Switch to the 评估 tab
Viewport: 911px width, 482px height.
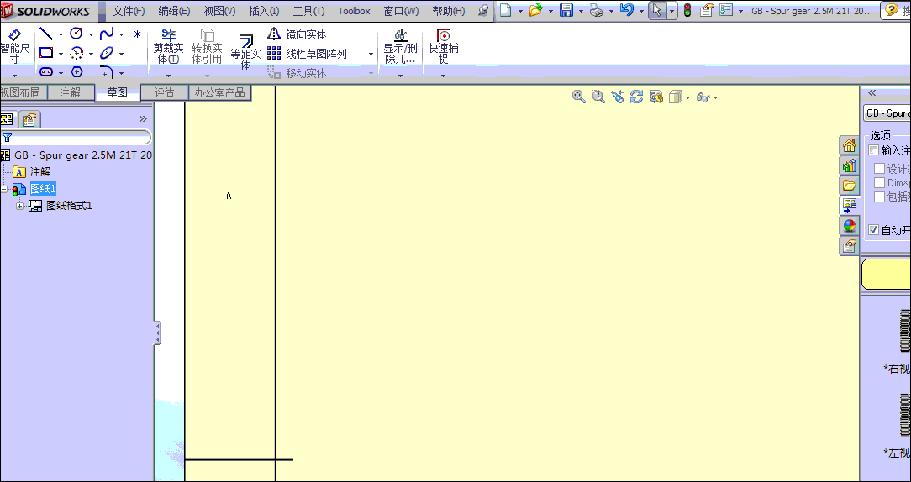click(165, 92)
